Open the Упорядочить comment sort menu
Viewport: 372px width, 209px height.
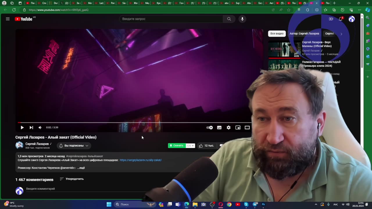pos(72,179)
